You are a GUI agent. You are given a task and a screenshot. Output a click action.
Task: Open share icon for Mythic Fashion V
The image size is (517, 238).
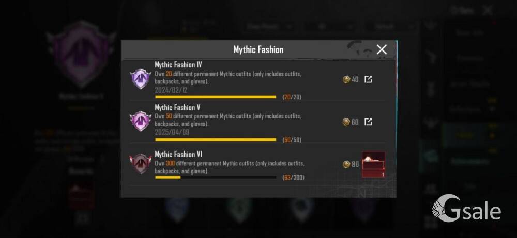click(x=368, y=122)
